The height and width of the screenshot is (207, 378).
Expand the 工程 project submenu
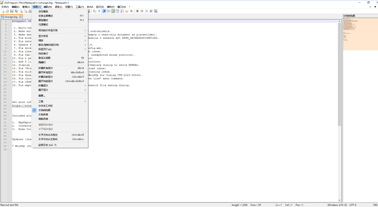click(60, 102)
